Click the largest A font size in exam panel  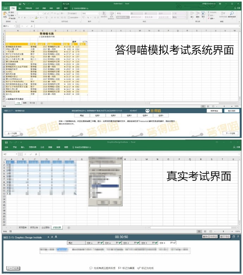click(x=56, y=237)
